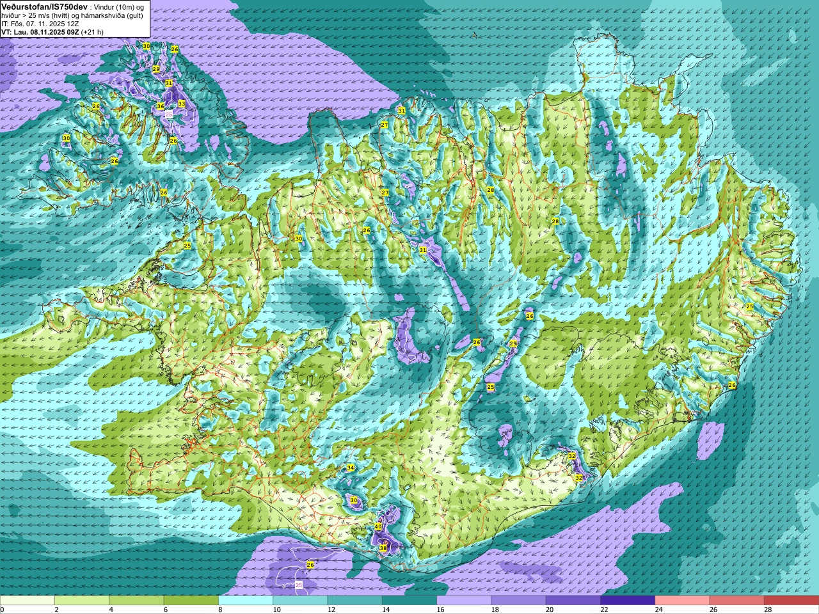The image size is (819, 614).
Task: Click the legend scale tick value 8
Action: pos(221,610)
